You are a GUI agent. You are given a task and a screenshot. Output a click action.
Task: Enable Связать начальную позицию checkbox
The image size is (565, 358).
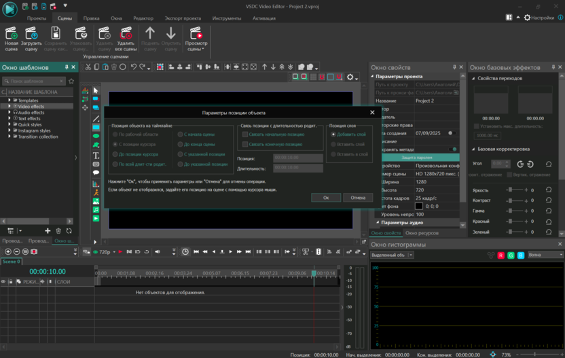245,135
